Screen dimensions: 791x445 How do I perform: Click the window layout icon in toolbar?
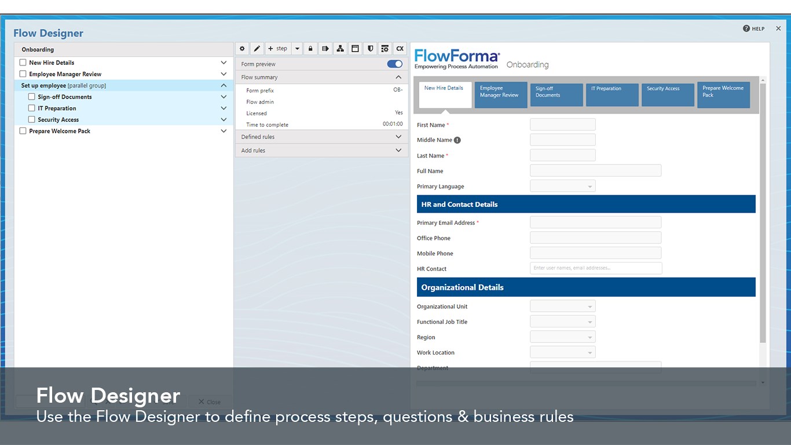pyautogui.click(x=356, y=49)
